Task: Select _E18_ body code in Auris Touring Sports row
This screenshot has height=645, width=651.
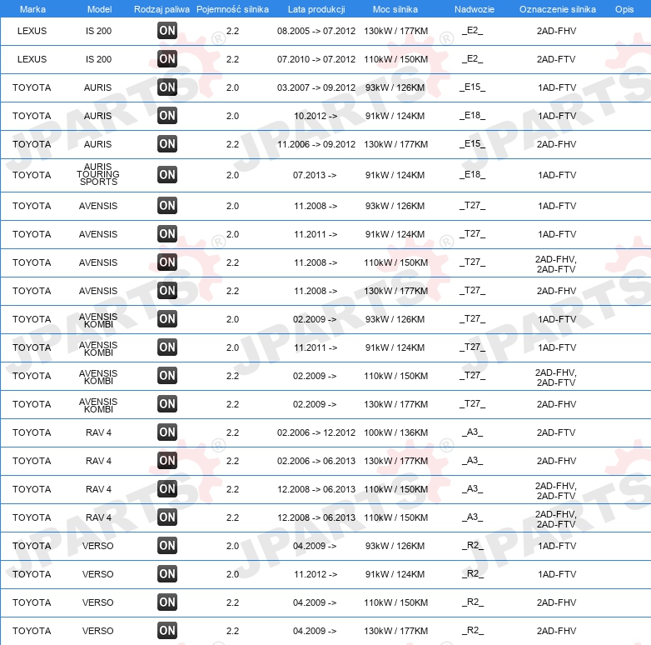Action: (x=473, y=175)
